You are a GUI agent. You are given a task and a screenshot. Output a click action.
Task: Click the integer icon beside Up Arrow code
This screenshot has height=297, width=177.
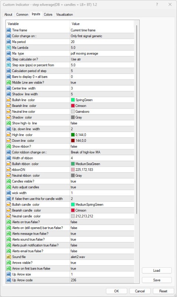(x=9, y=280)
